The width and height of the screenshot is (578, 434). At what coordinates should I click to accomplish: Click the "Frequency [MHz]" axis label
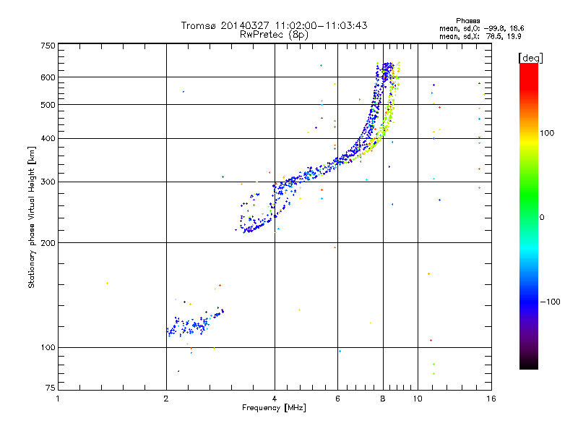[274, 408]
